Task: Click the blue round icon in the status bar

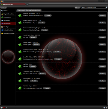Action: 104,108
